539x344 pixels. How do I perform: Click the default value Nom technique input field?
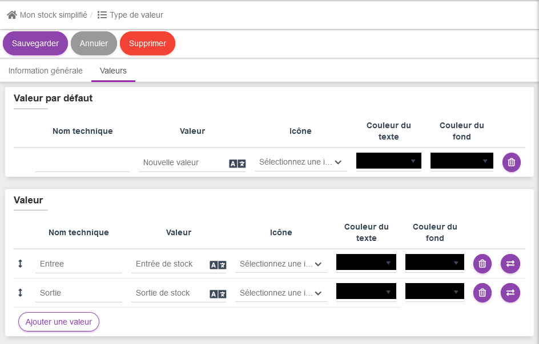coord(82,163)
